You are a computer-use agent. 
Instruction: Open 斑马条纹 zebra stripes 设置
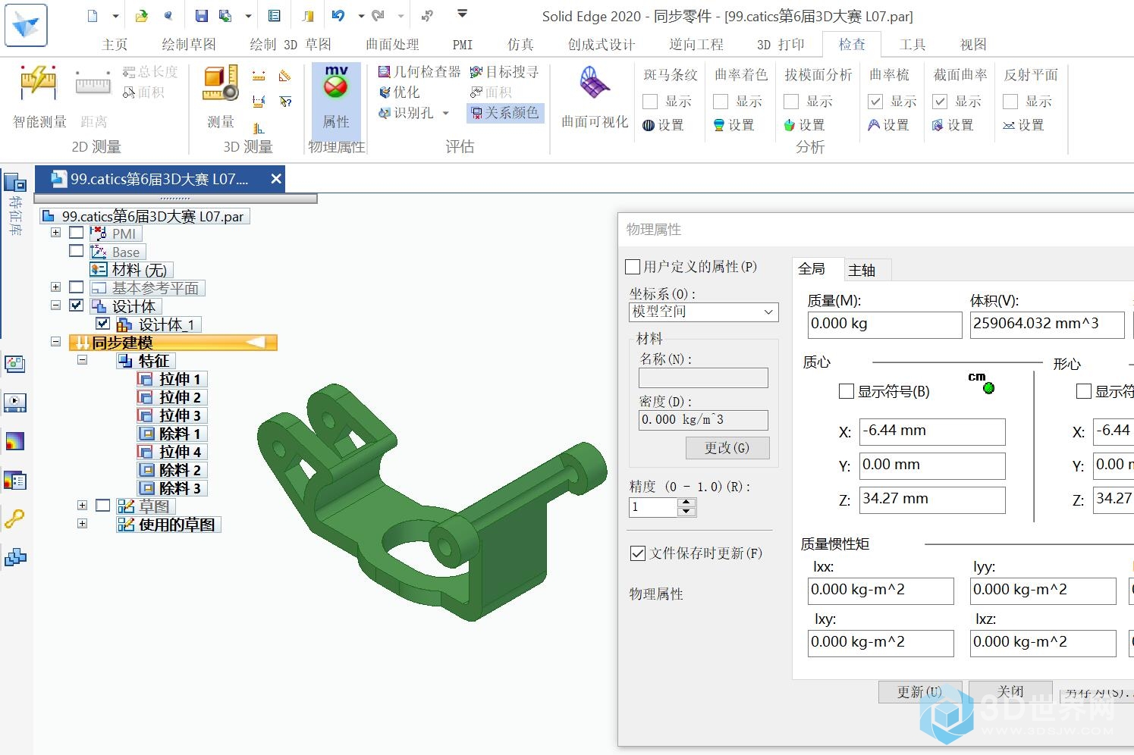664,125
